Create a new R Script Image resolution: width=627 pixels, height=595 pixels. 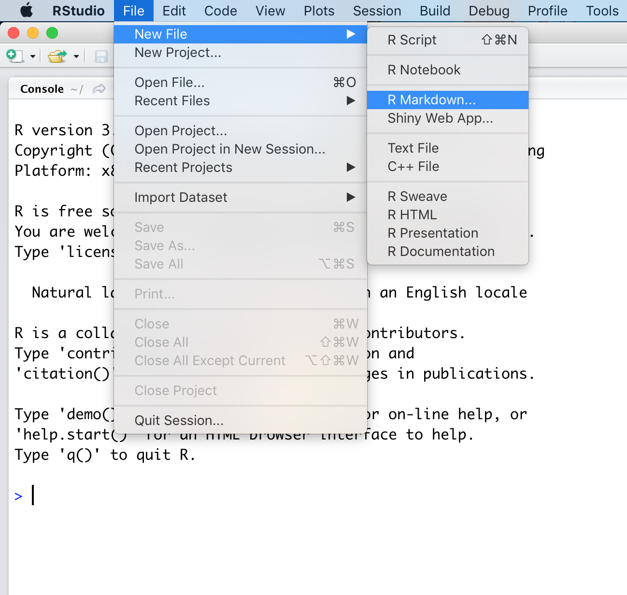pos(448,40)
